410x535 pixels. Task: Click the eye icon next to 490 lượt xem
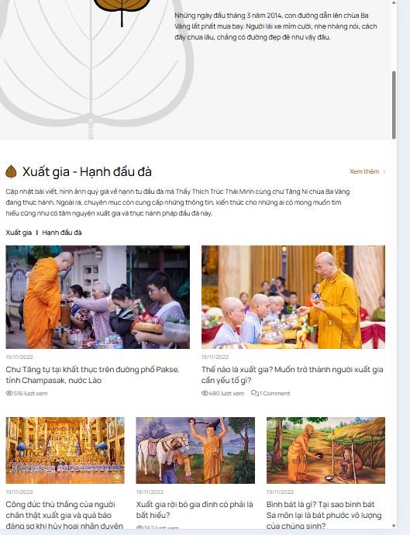click(205, 393)
